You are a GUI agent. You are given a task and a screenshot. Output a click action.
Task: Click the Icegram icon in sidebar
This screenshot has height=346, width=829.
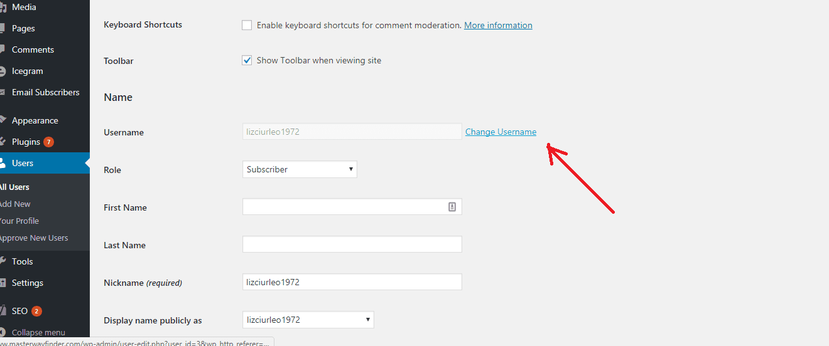click(3, 71)
